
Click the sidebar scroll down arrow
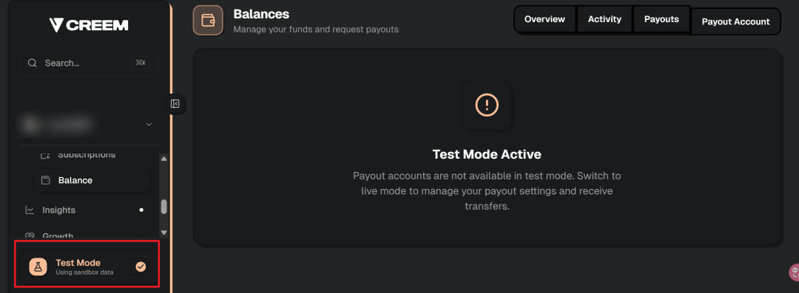(x=163, y=232)
